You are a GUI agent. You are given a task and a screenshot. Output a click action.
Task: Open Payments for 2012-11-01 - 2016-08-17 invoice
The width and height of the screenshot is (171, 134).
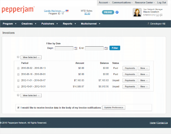[x=130, y=80]
